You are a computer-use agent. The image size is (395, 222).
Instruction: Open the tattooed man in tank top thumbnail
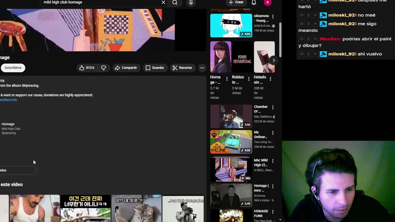coord(34,208)
